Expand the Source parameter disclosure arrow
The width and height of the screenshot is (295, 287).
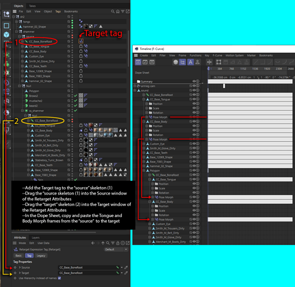[x=20, y=267]
